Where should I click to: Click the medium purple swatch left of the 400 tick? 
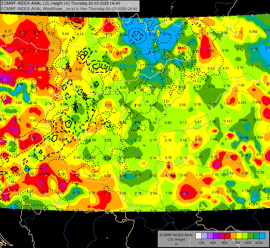tap(210, 236)
